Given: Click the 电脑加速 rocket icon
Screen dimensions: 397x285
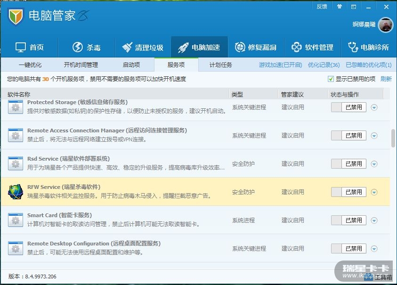Looking at the screenshot, I should [x=183, y=48].
